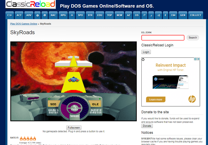
Task: Rate the game four flames
Action: (x=31, y=138)
